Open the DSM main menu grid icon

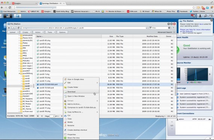click(8, 16)
